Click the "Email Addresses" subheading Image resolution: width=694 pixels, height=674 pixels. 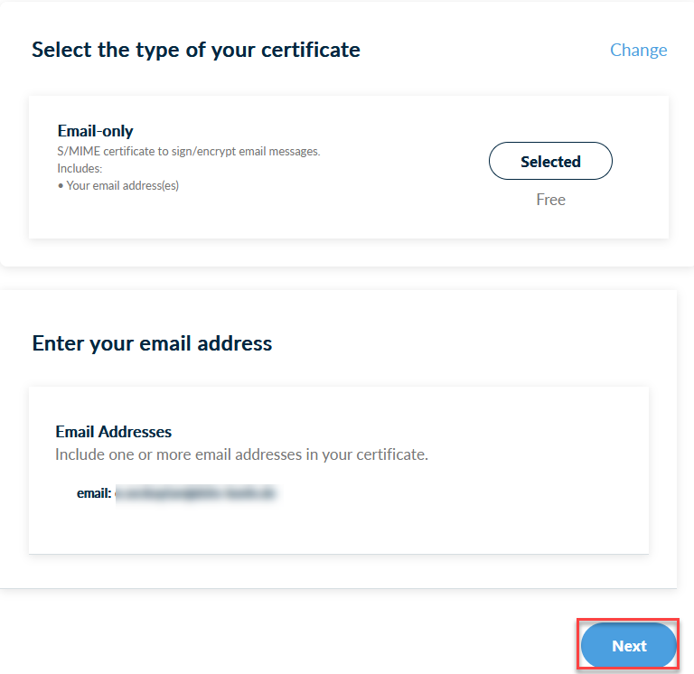(x=113, y=432)
